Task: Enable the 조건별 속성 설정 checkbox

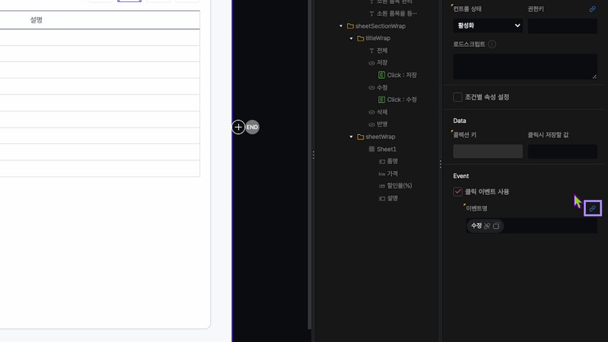Action: coord(457,97)
